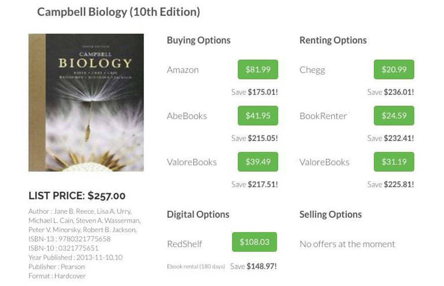Pick the BookRenter $24.59 rental button
This screenshot has height=286, width=444.
(x=394, y=116)
